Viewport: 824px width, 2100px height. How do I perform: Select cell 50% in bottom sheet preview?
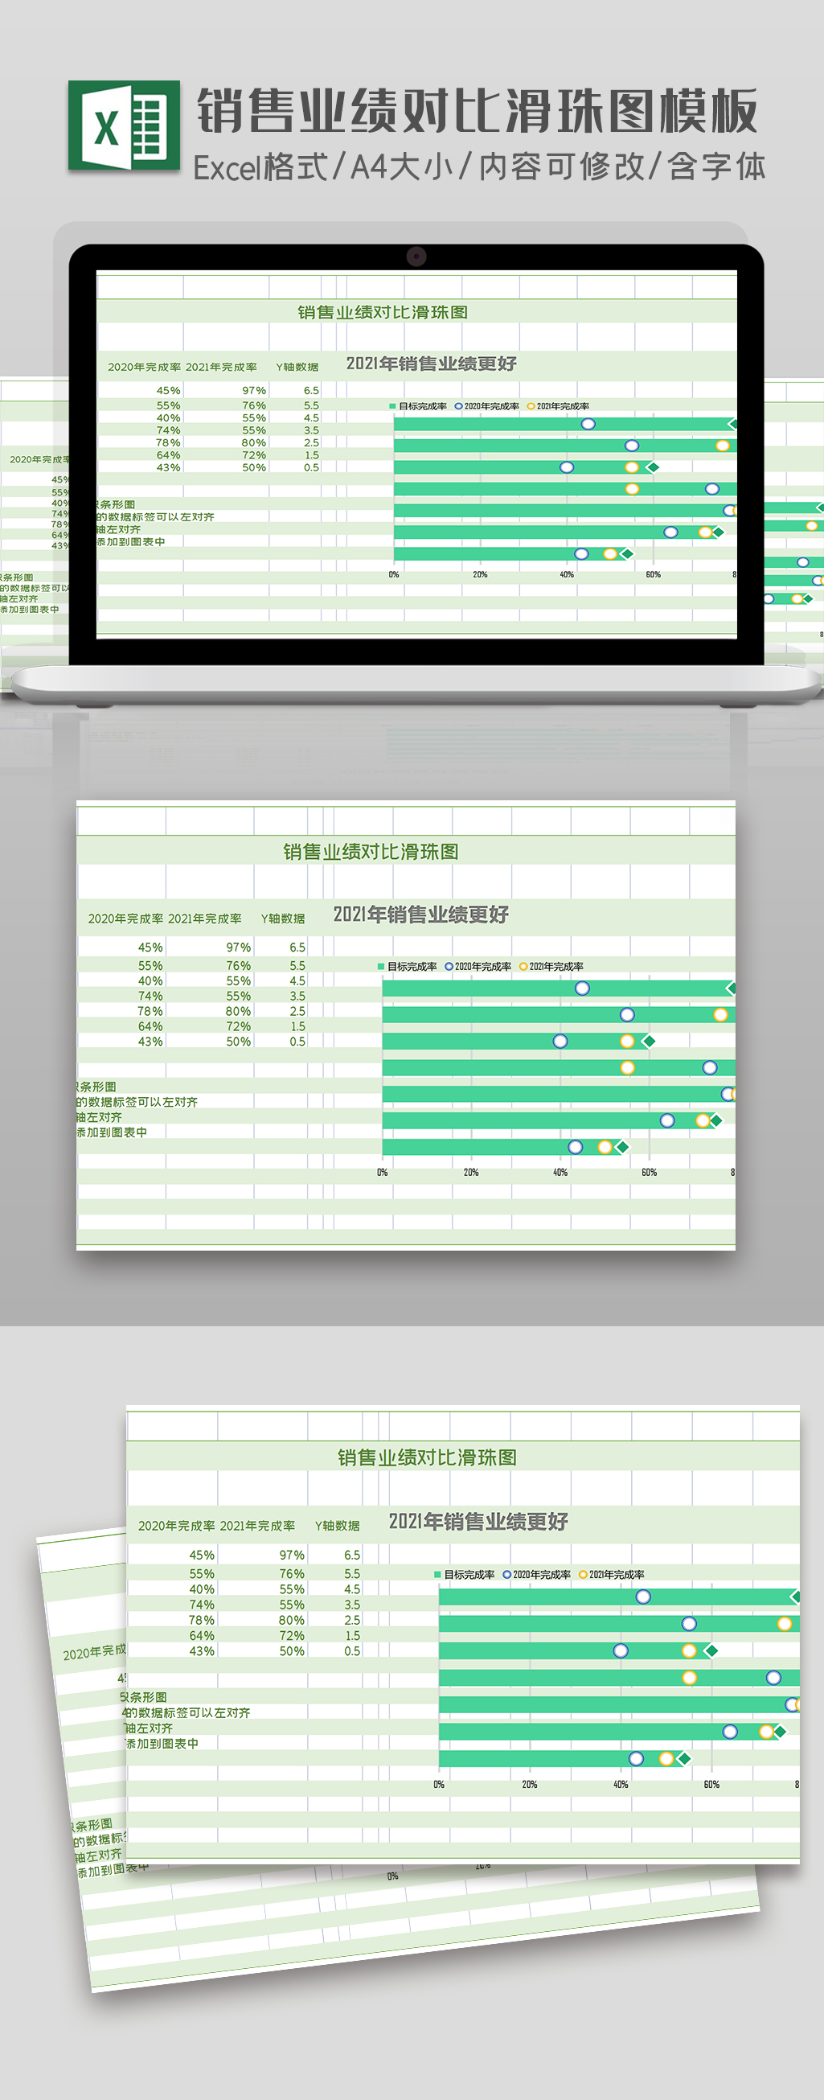(x=292, y=1651)
